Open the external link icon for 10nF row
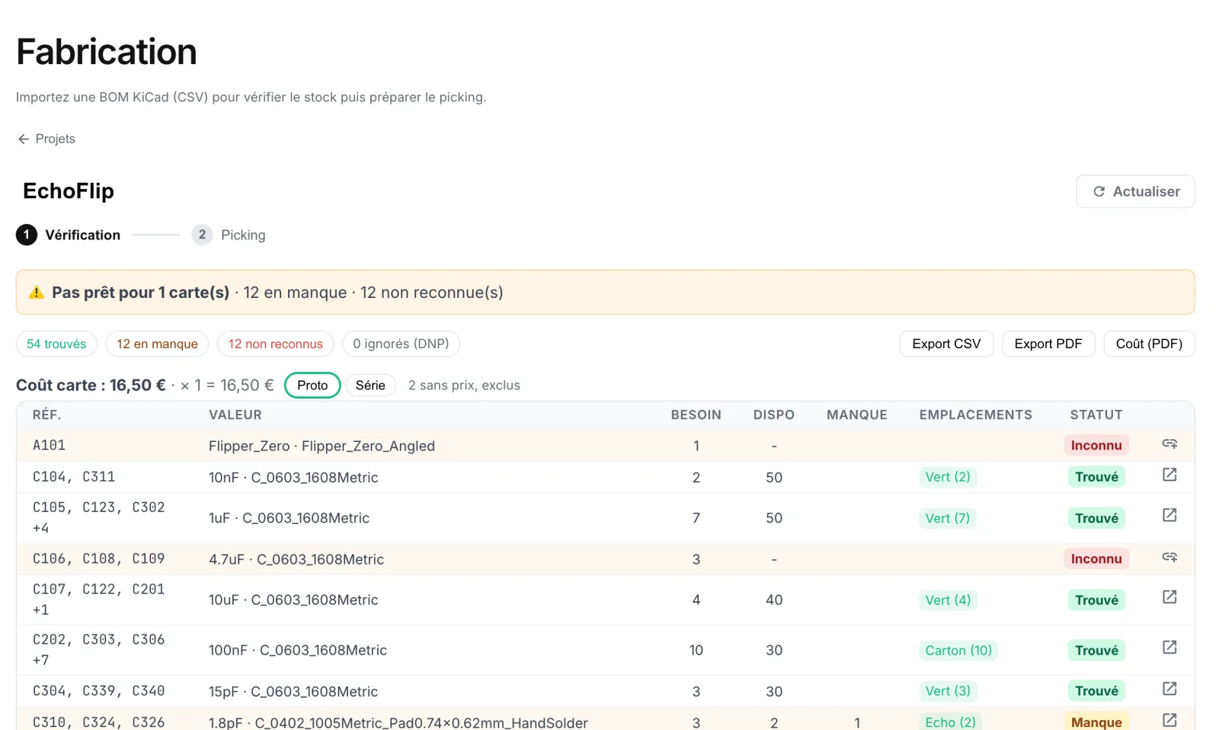The width and height of the screenshot is (1219, 730). coord(1169,475)
